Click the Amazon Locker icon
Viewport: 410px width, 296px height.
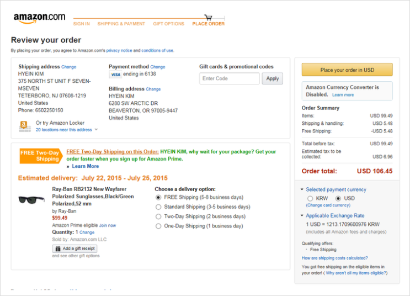(x=24, y=126)
